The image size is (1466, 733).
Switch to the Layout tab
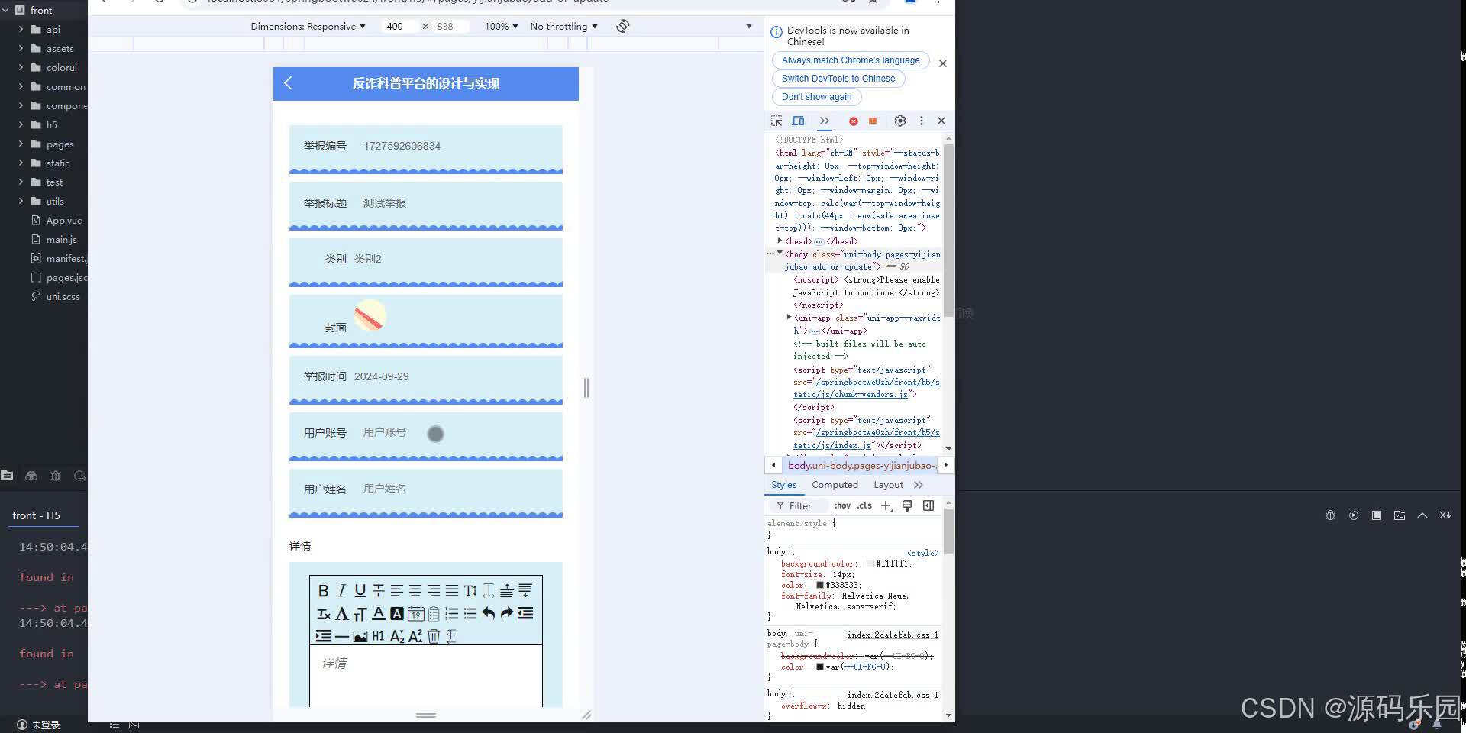[x=888, y=484]
